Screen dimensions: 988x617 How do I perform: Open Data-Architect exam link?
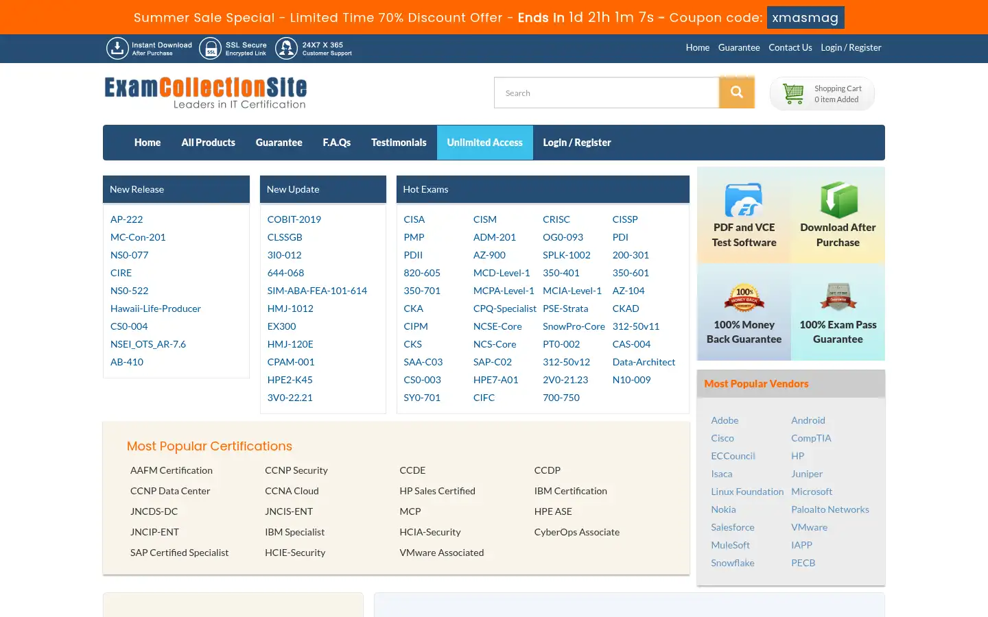click(x=644, y=362)
